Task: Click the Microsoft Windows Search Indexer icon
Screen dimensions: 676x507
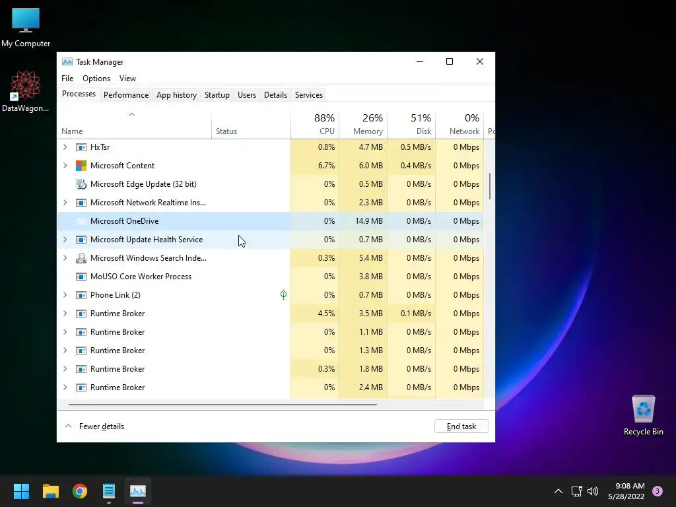Action: pos(81,258)
